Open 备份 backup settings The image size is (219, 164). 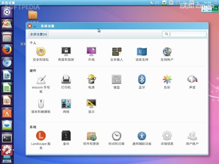(x=66, y=138)
